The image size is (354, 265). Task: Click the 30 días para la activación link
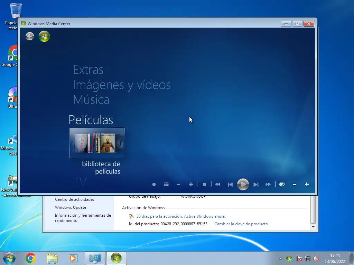[181, 216]
